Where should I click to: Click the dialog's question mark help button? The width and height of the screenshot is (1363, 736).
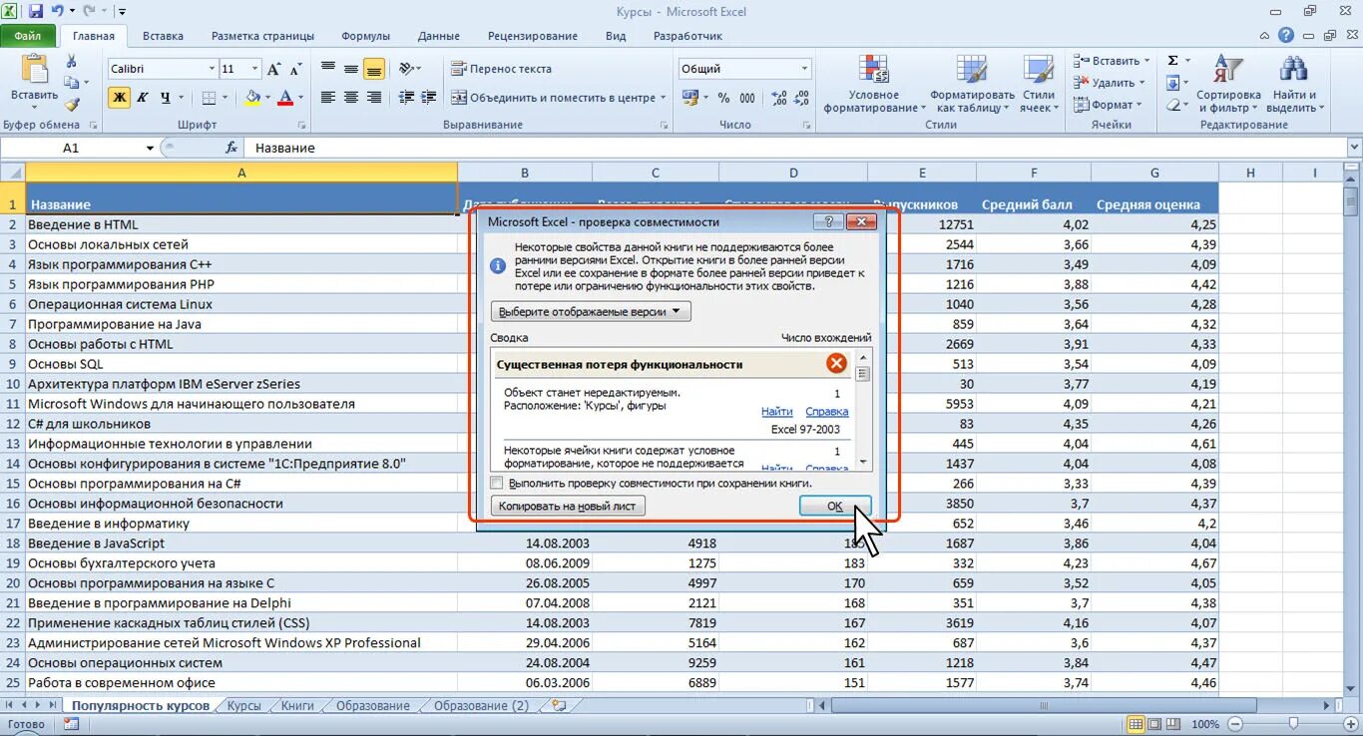[827, 221]
